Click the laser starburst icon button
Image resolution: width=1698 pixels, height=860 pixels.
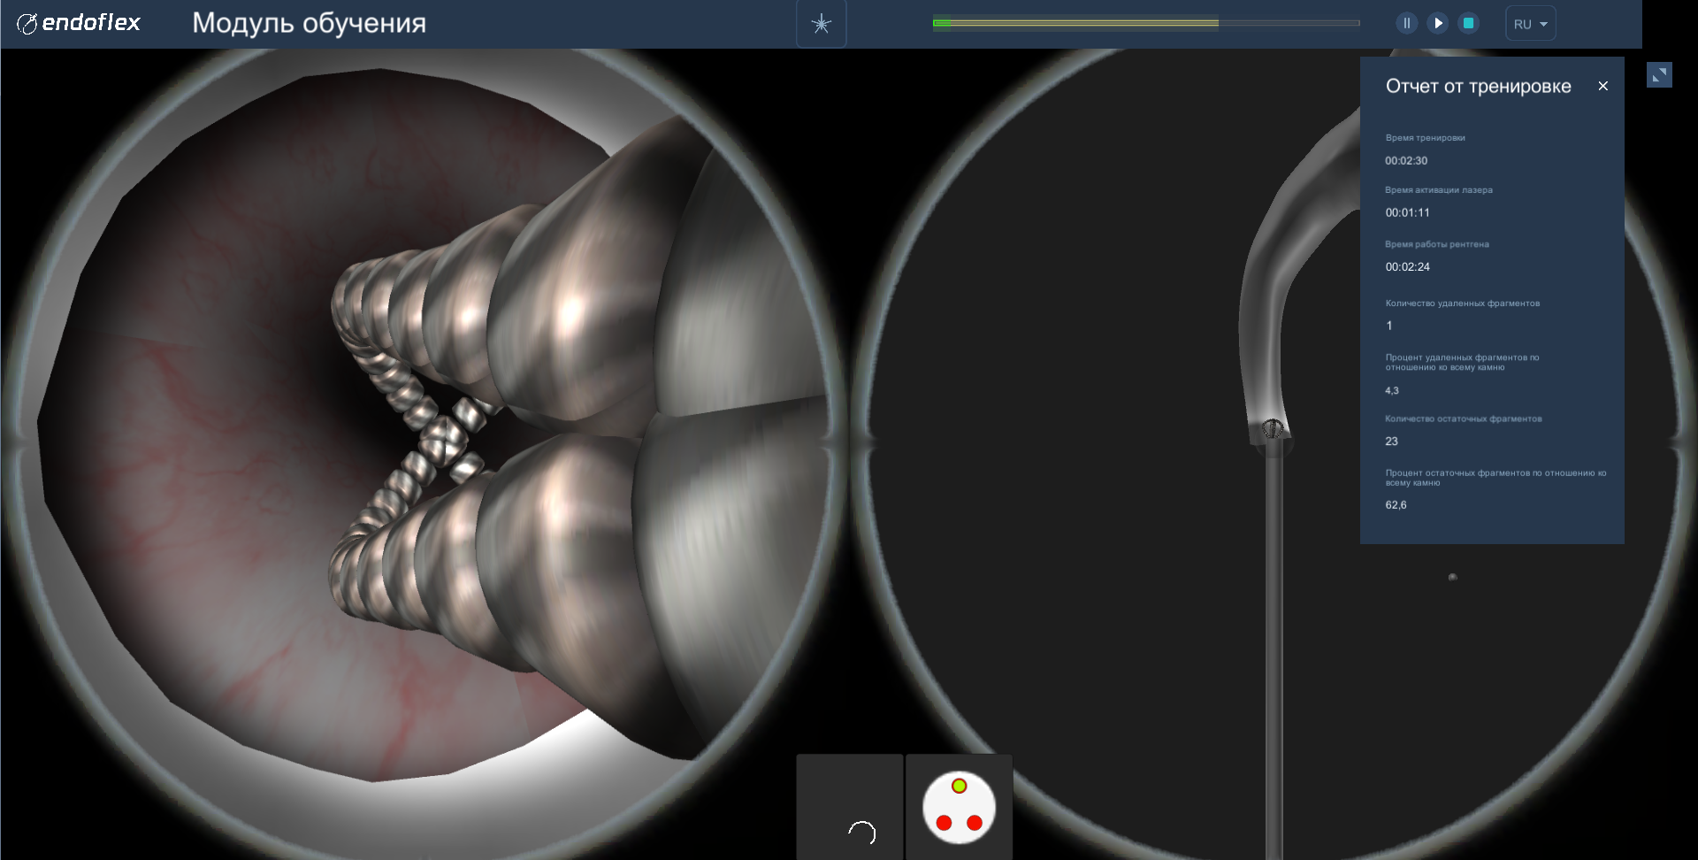point(821,24)
